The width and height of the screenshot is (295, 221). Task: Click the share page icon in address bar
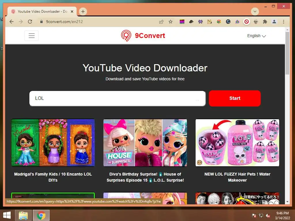(161, 22)
